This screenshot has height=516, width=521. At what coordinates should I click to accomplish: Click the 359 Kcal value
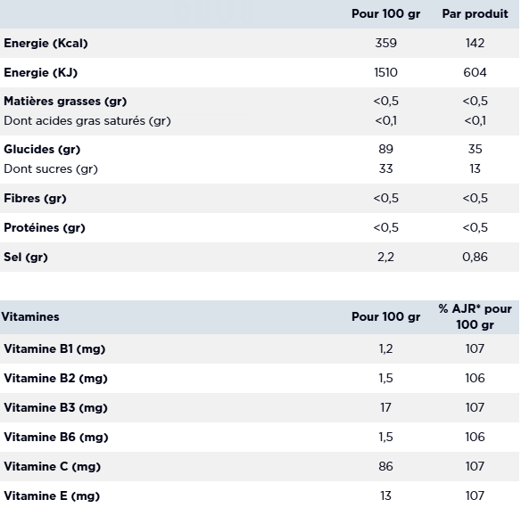(385, 43)
